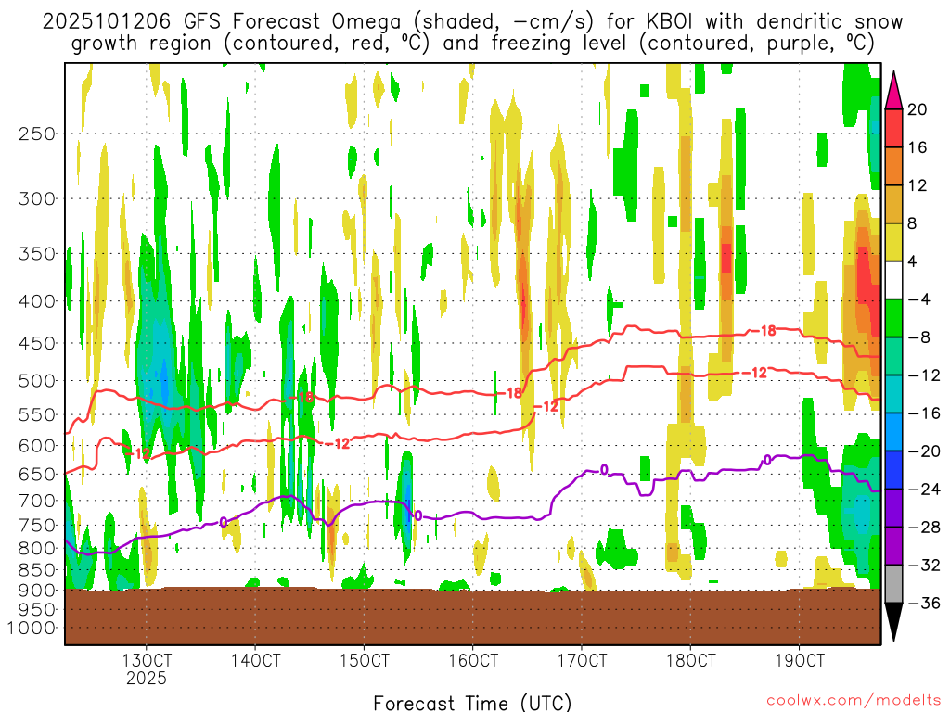Image resolution: width=950 pixels, height=712 pixels.
Task: Click the 180CT time axis label
Action: 690,659
